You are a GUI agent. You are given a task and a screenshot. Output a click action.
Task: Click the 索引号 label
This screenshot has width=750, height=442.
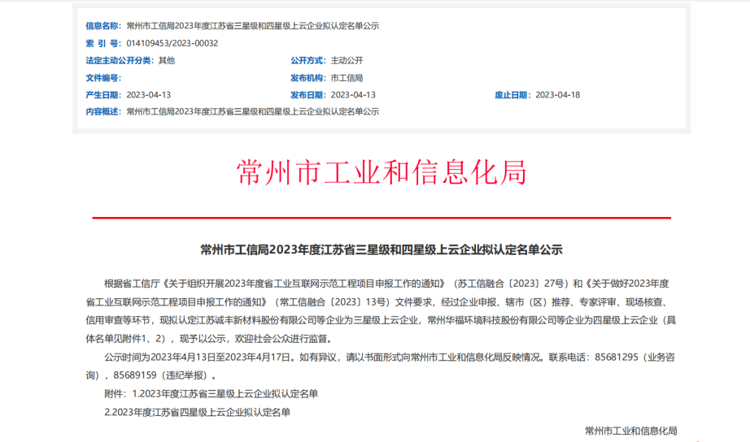click(103, 43)
